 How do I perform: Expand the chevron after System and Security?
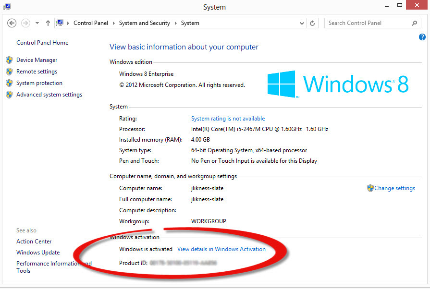click(176, 23)
